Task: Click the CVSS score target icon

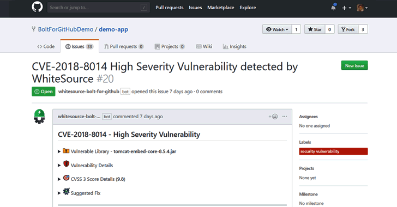Action: coord(66,178)
